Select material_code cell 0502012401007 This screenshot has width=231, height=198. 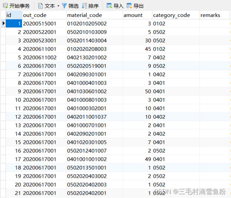(95, 151)
